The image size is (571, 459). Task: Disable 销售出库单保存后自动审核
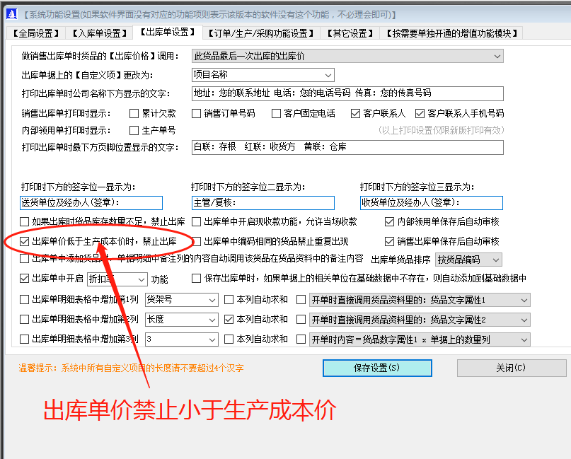pyautogui.click(x=389, y=241)
